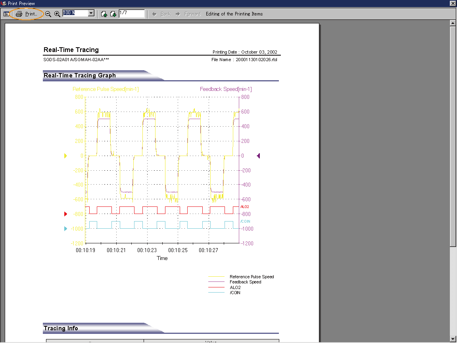The image size is (457, 343).
Task: Click the cyan /COIN marker triangle
Action: tap(66, 229)
